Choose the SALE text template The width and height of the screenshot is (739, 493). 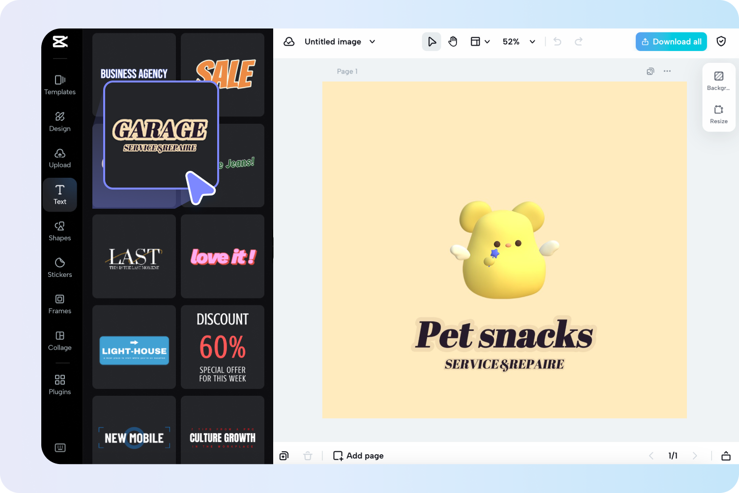(223, 75)
